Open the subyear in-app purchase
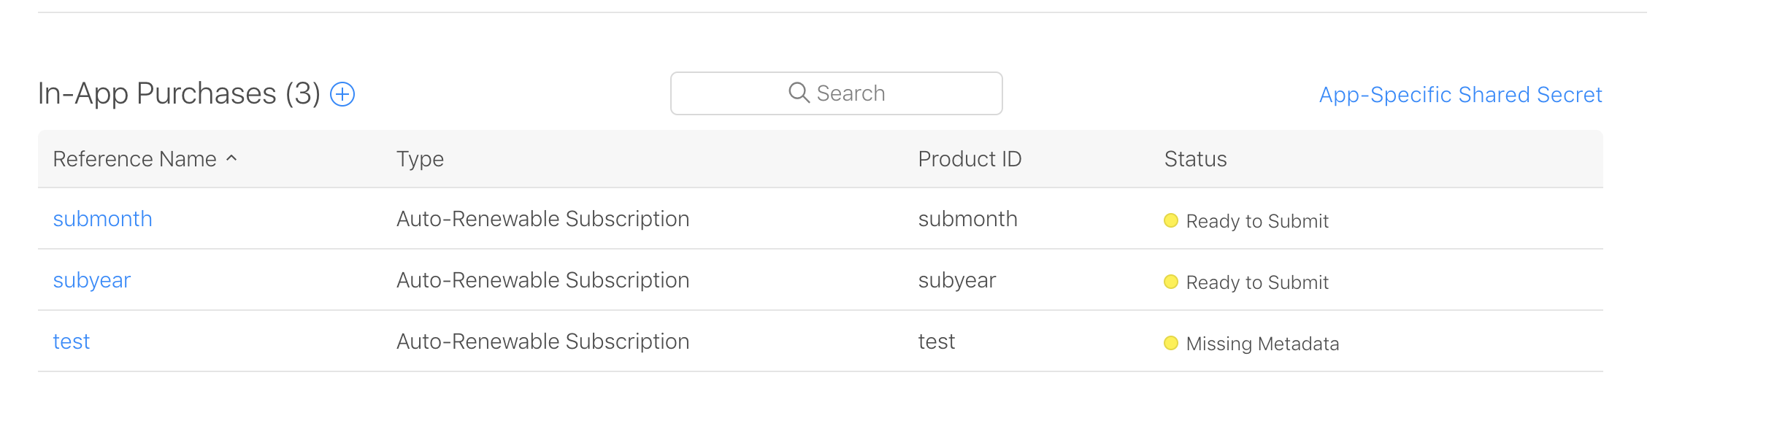 91,280
